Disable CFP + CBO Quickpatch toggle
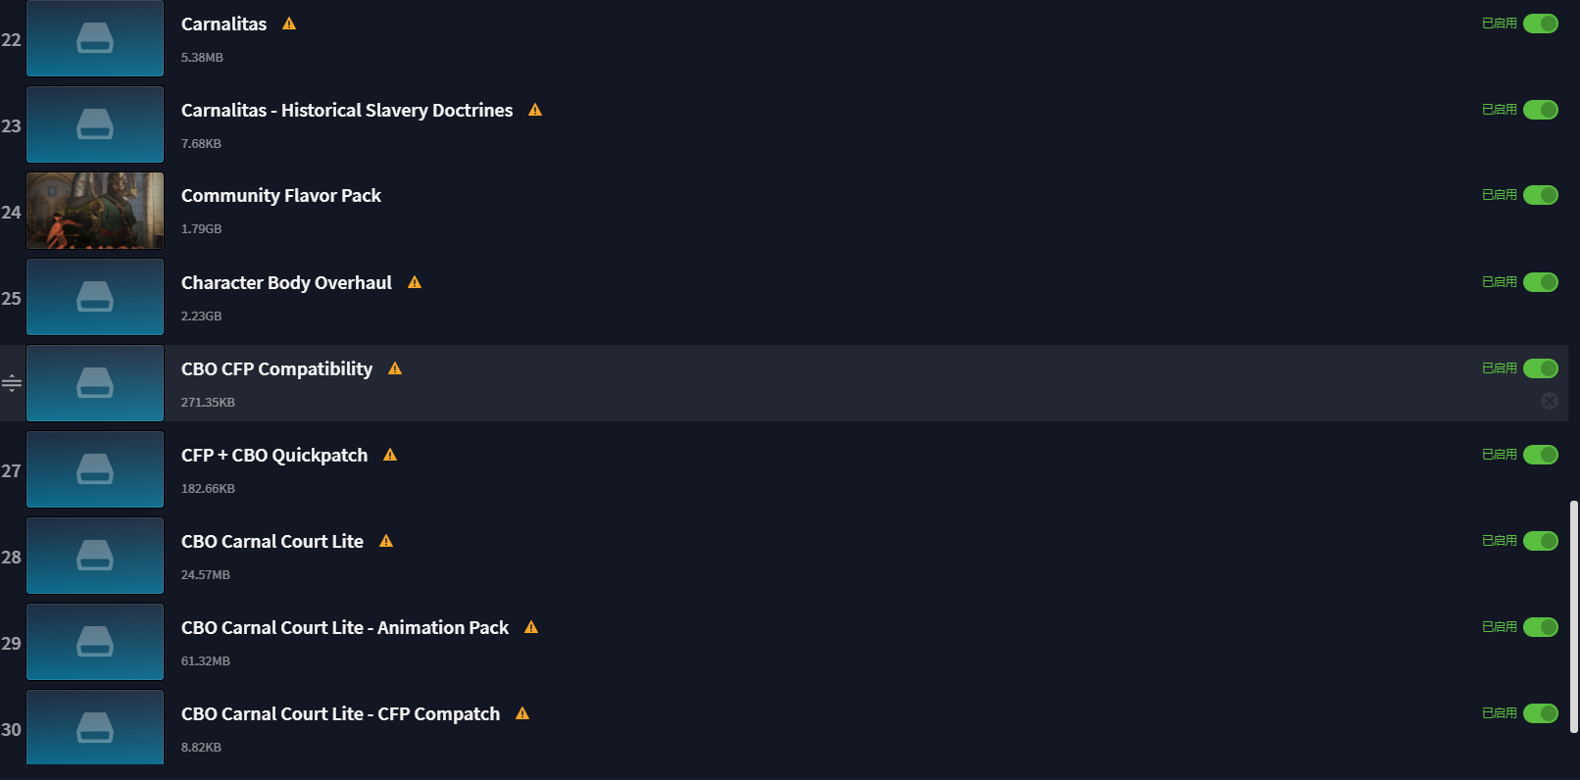Screen dimensions: 1580x780 [1541, 455]
